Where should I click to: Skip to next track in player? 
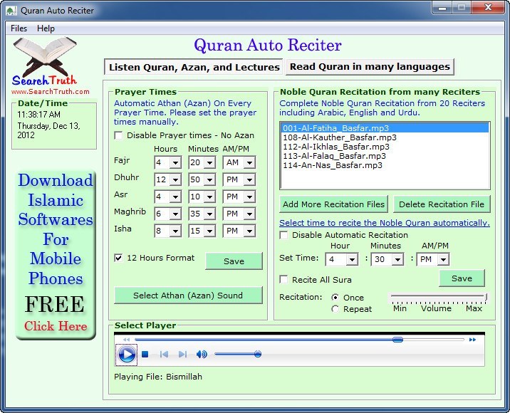183,354
